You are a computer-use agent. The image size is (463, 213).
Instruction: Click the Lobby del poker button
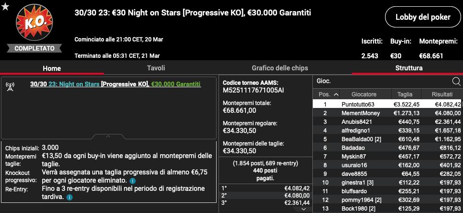click(x=423, y=17)
